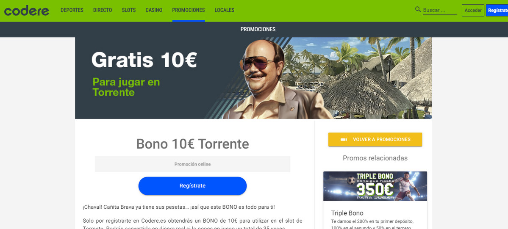The width and height of the screenshot is (508, 229).
Task: Open the Triple Bono 350€ thumbnail
Action: pyautogui.click(x=375, y=186)
